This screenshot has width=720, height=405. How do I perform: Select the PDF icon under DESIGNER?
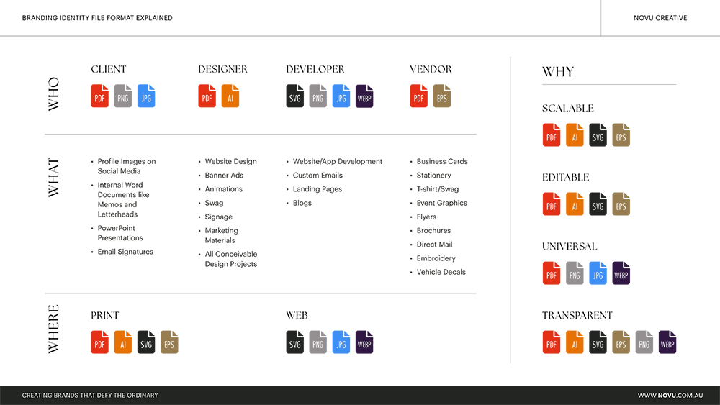click(x=207, y=96)
